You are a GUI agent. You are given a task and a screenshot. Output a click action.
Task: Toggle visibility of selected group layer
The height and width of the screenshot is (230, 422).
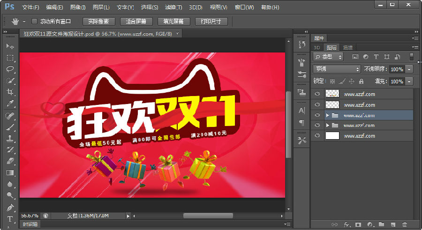(317, 115)
